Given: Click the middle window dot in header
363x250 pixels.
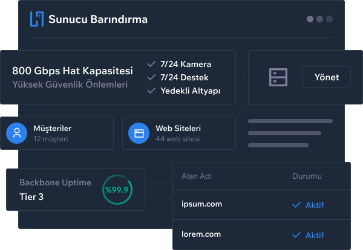Looking at the screenshot, I should 319,19.
